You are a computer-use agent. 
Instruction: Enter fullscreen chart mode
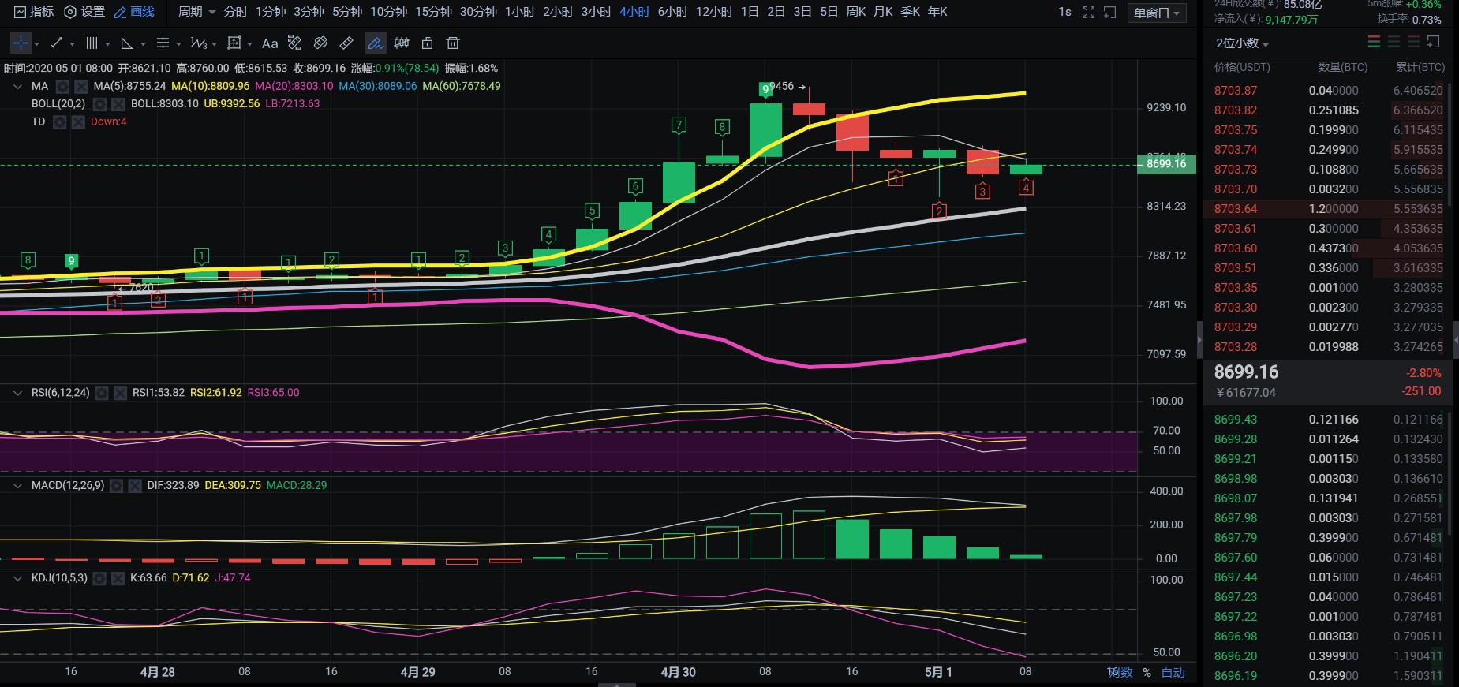tap(1088, 12)
